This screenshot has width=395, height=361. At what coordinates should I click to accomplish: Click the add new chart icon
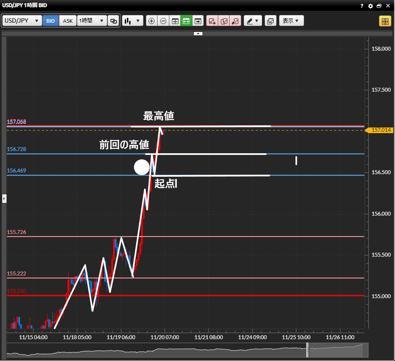[x=212, y=21]
